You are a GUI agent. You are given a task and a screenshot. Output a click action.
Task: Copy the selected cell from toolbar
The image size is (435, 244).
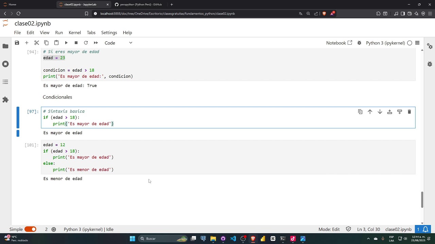click(x=47, y=43)
